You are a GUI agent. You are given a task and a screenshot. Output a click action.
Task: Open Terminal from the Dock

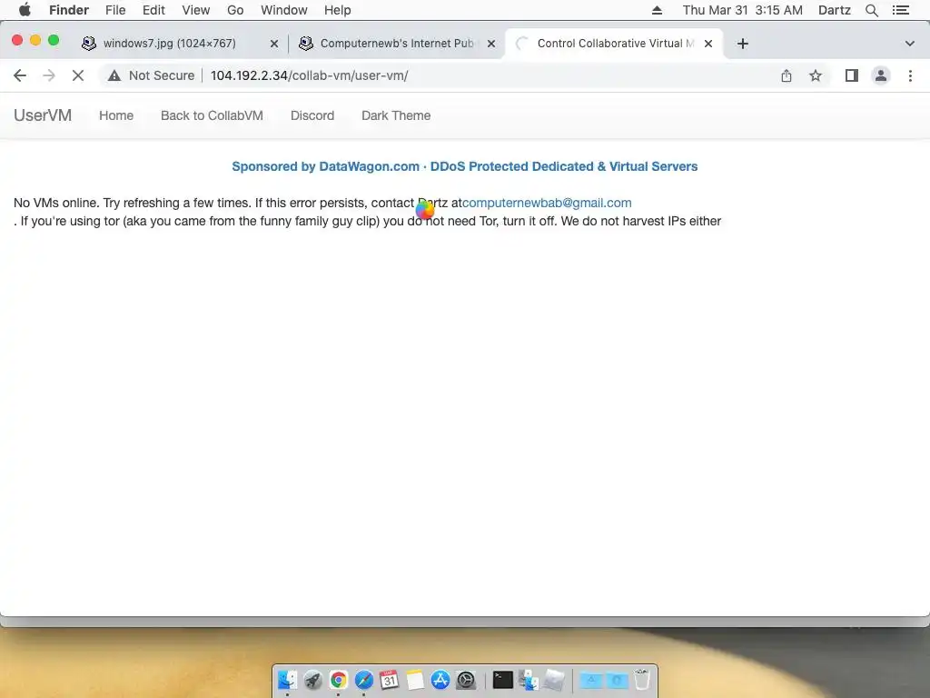pyautogui.click(x=502, y=680)
